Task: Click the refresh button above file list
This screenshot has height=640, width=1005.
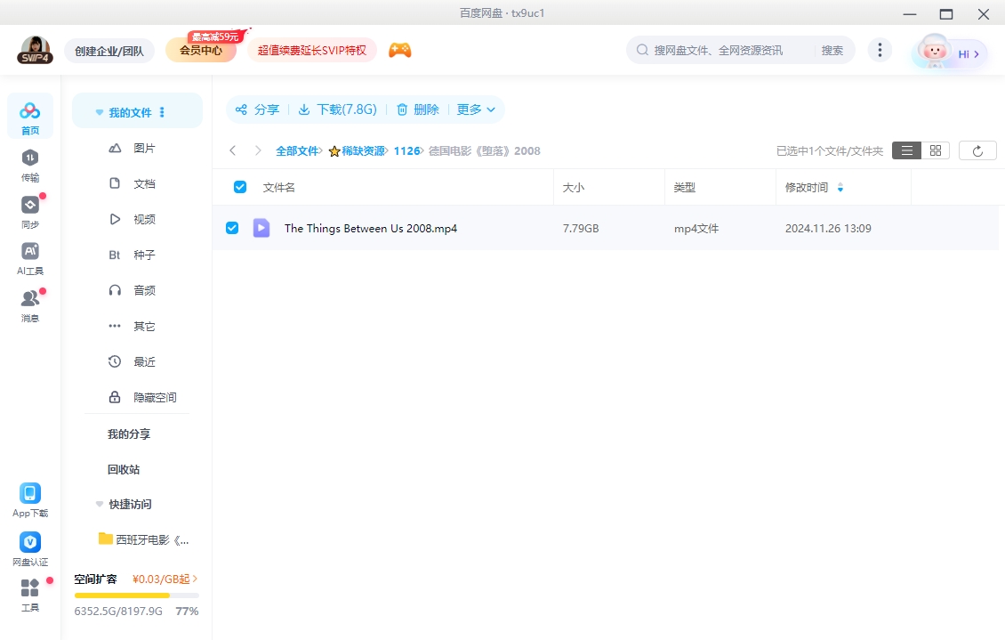Action: pos(977,151)
